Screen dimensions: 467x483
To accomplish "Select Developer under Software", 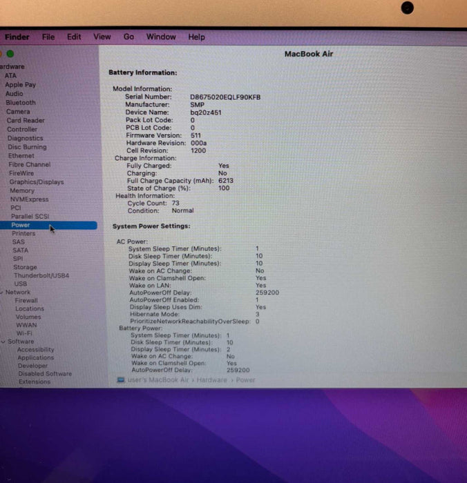I will tap(32, 366).
